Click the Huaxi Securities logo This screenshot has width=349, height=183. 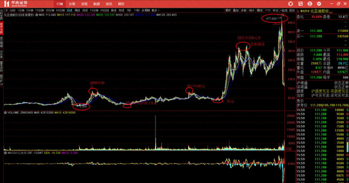16,3
